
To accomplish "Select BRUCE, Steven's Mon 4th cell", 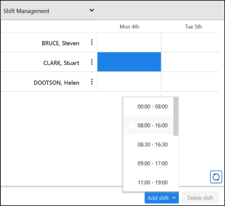I will click(129, 42).
